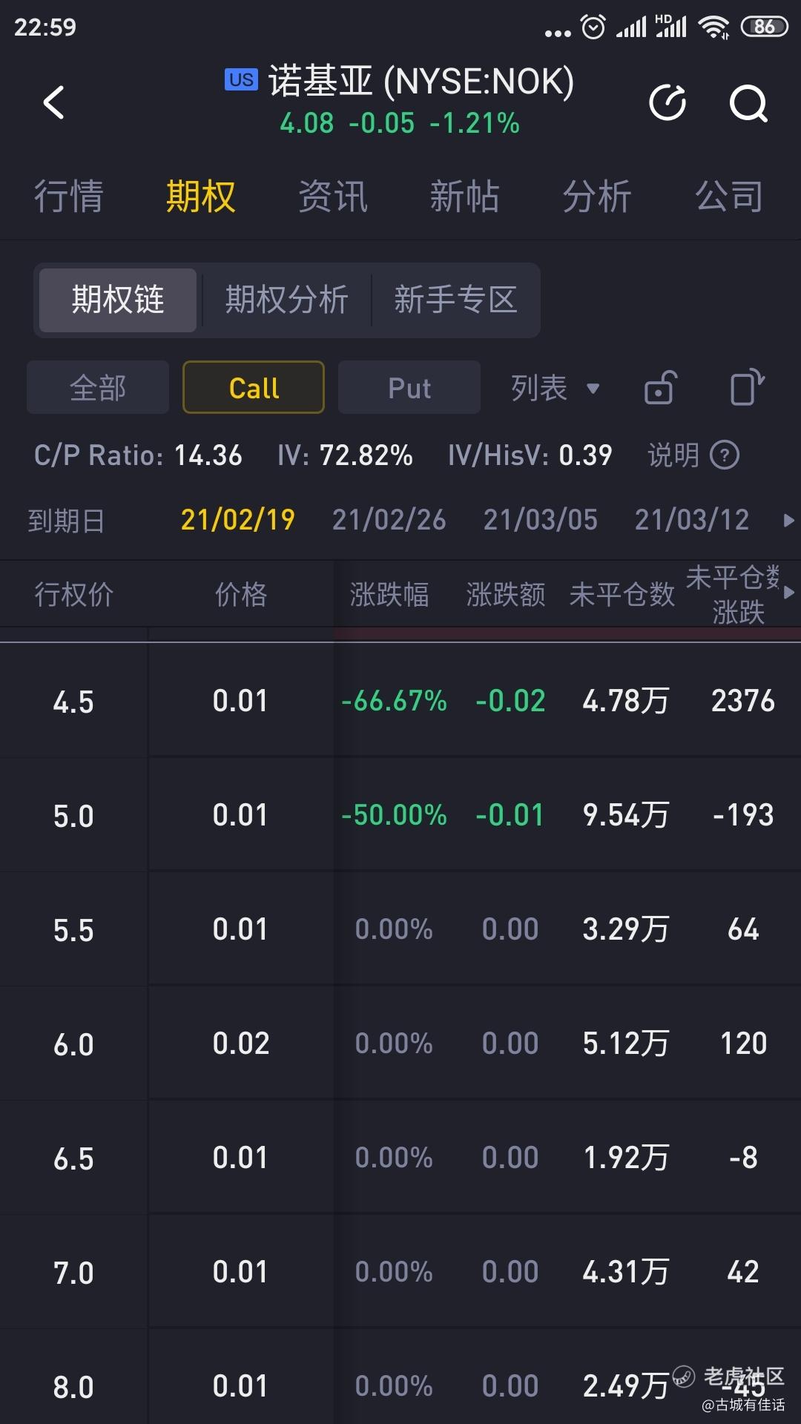
Task: Select the Put option filter
Action: 409,387
